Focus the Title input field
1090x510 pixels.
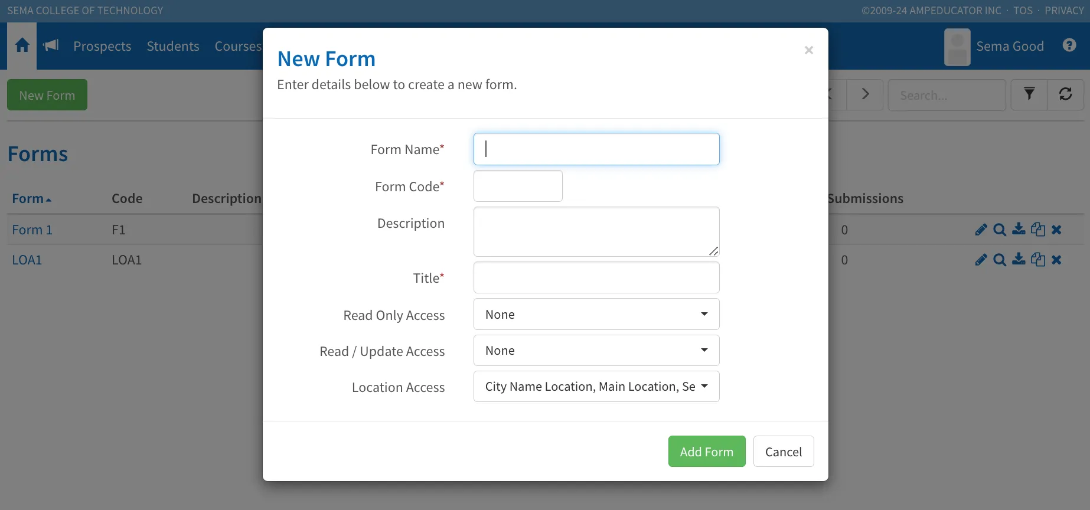point(596,277)
